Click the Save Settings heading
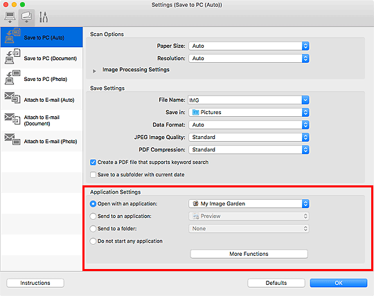 click(107, 89)
